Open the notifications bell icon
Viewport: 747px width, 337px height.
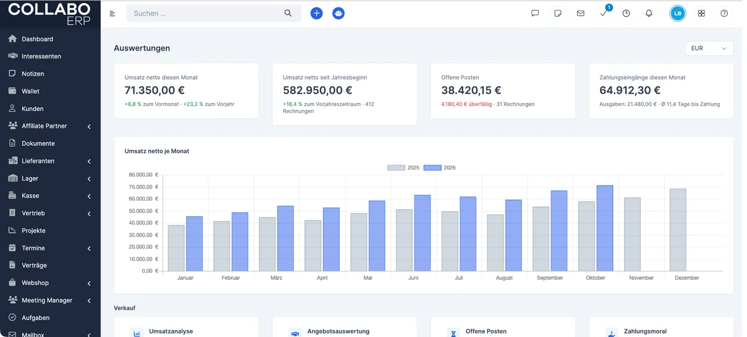649,13
